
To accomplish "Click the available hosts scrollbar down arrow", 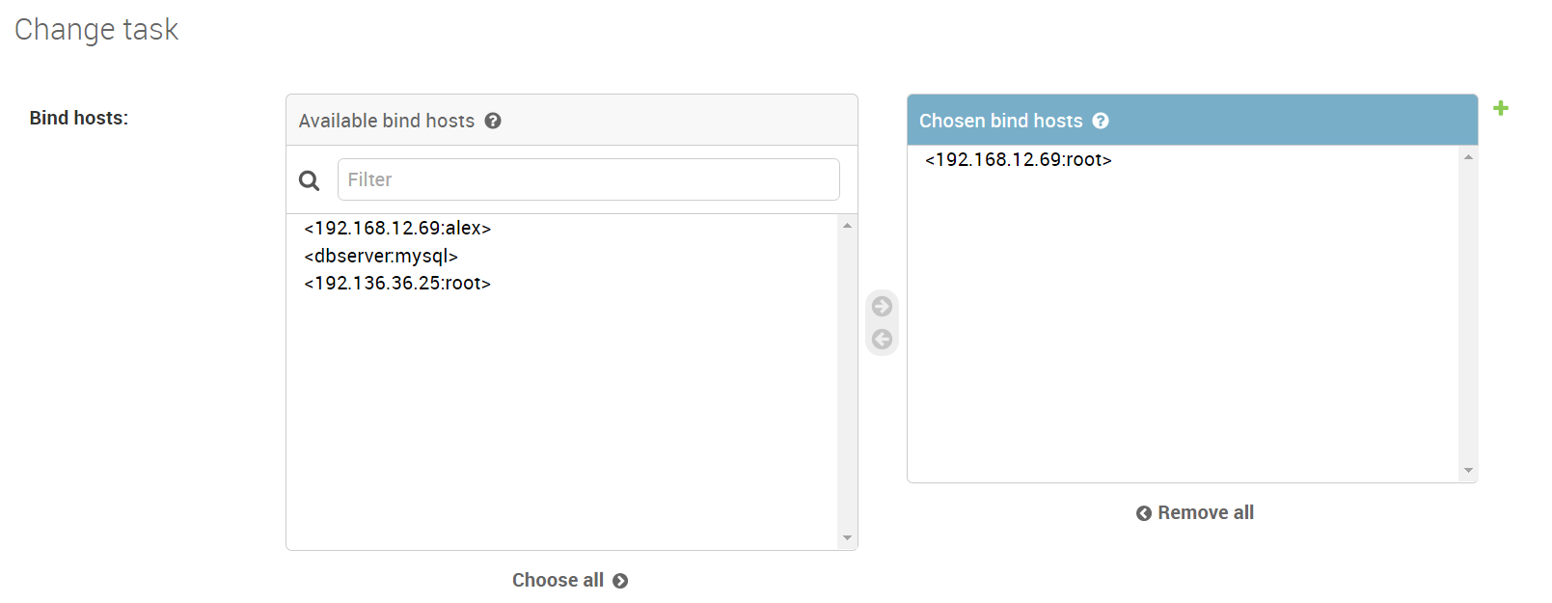I will pos(847,538).
